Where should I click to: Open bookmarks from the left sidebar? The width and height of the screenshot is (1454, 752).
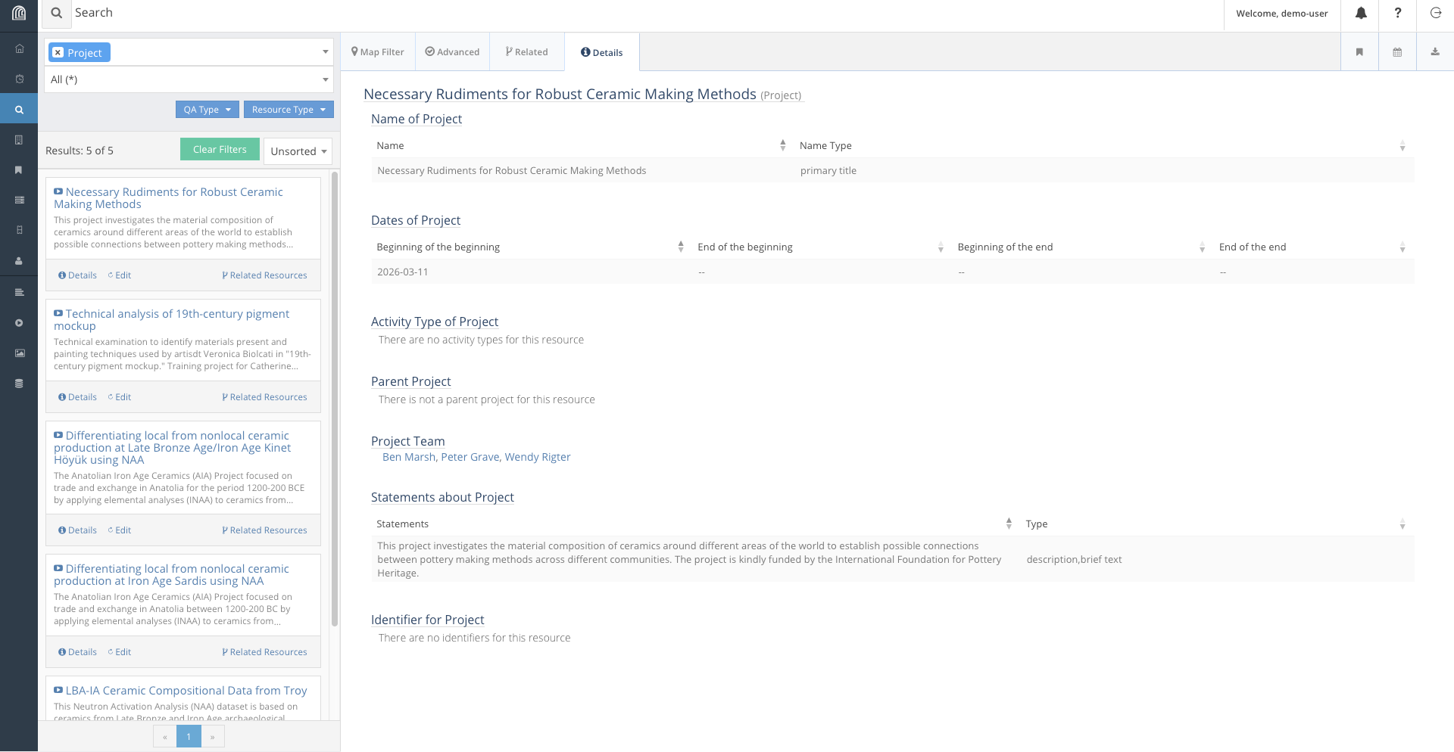coord(19,169)
